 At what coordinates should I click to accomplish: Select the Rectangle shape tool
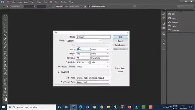[x=5, y=85]
